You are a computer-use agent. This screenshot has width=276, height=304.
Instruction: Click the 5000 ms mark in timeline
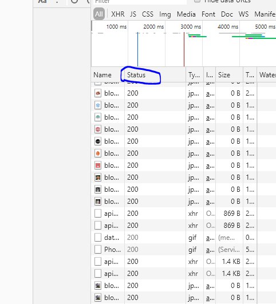pyautogui.click(x=265, y=26)
